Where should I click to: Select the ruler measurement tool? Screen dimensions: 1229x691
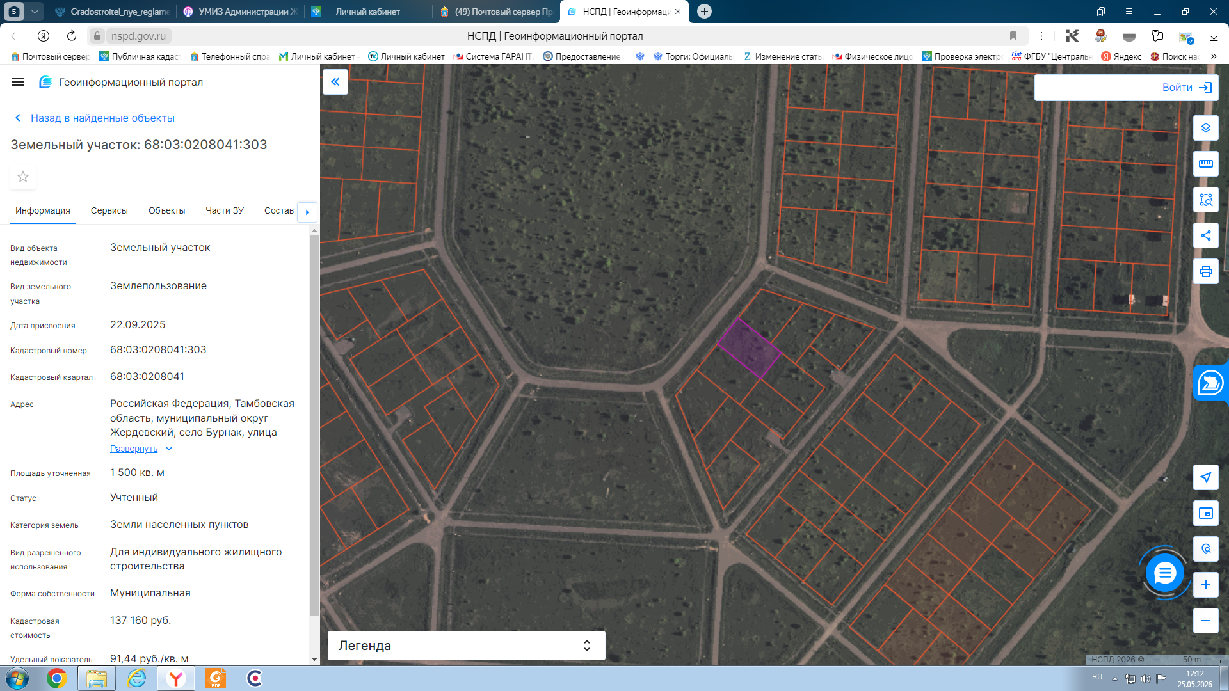pos(1205,164)
